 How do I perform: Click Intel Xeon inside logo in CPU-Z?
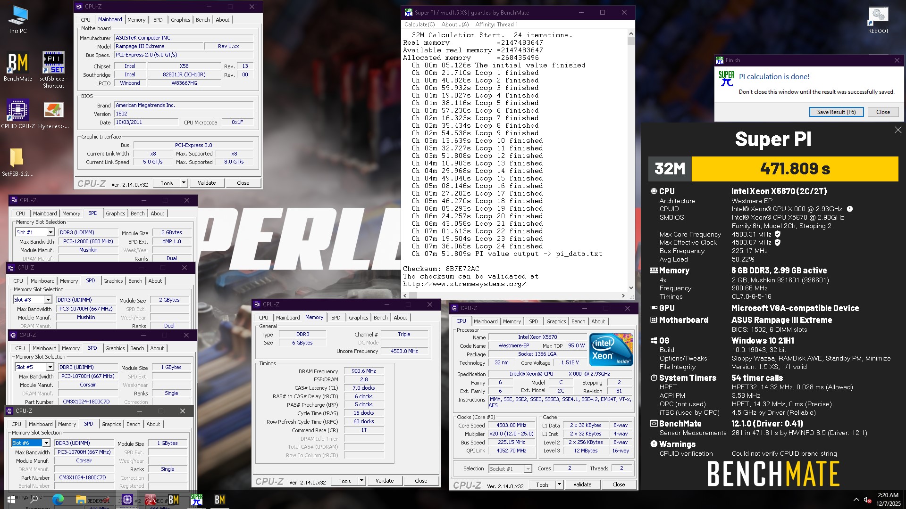click(x=611, y=350)
